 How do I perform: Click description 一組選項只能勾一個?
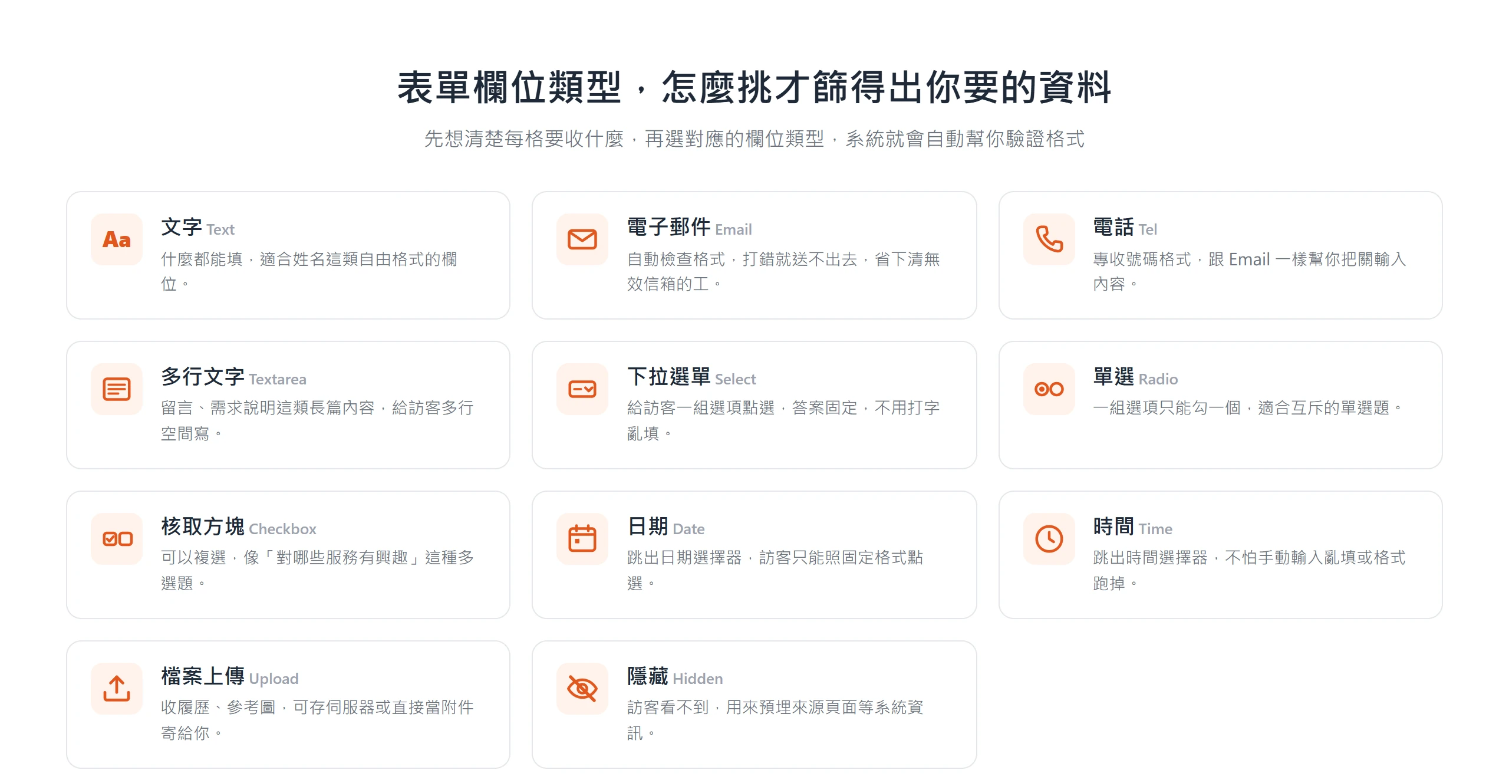(1247, 408)
